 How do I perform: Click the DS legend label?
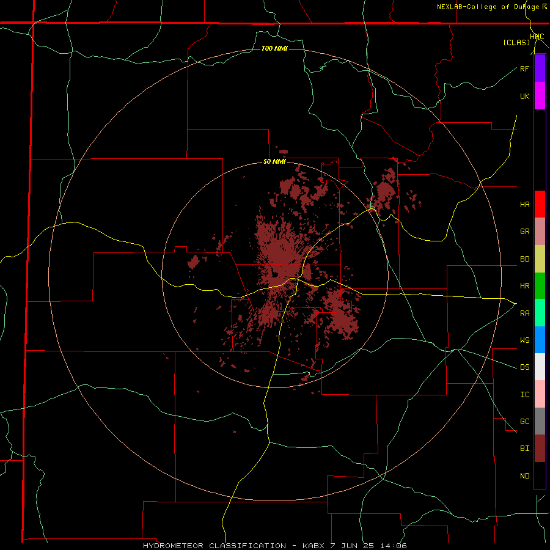click(524, 367)
